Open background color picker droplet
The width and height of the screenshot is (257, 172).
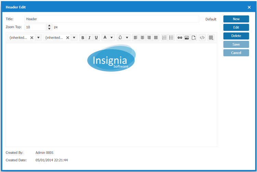pyautogui.click(x=120, y=38)
